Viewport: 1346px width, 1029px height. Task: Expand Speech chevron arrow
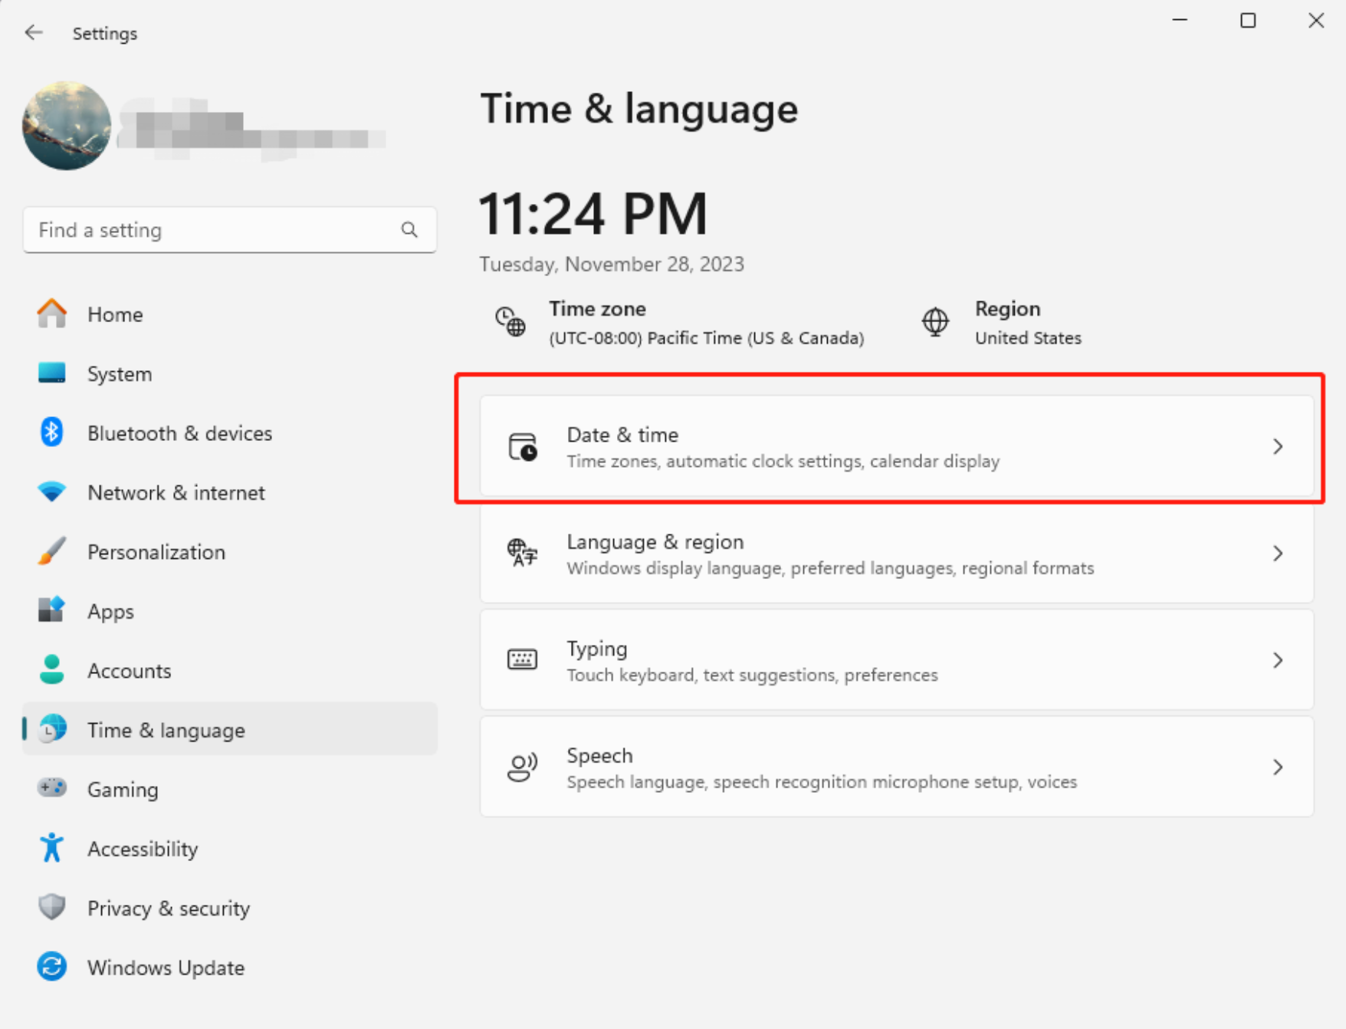click(x=1278, y=767)
